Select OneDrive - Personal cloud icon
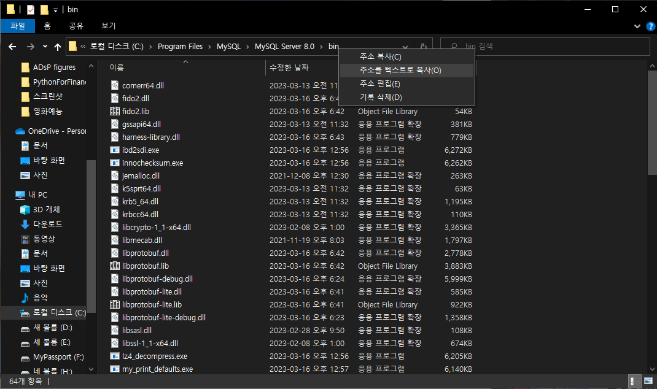Viewport: 657px width, 389px height. pyautogui.click(x=20, y=131)
